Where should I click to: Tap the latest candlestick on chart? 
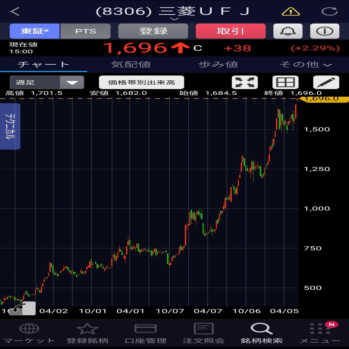point(297,100)
